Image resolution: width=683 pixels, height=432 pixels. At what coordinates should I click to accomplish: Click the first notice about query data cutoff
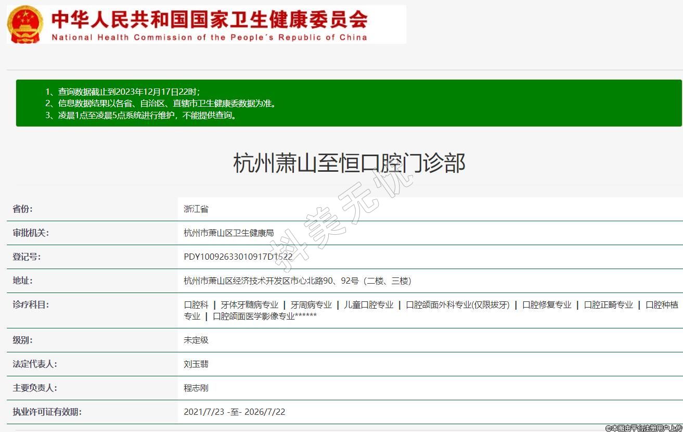point(122,92)
